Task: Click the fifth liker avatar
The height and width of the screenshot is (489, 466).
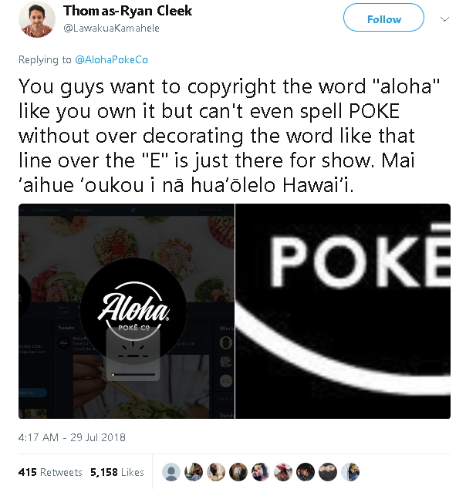Action: click(x=262, y=472)
